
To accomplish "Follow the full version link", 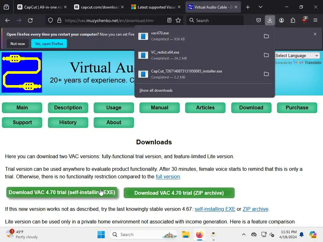I will tap(168, 176).
